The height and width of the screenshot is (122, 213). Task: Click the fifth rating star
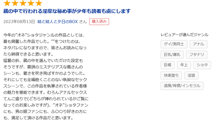39,3
